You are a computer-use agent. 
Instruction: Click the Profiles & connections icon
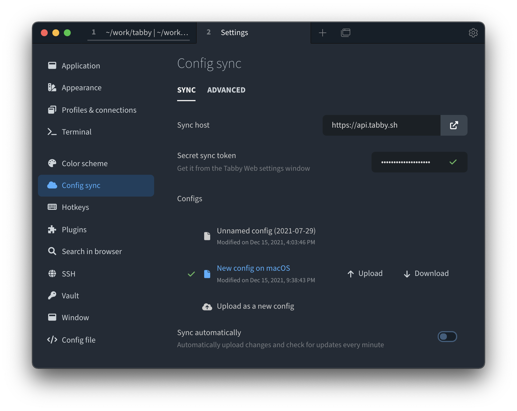(x=52, y=110)
